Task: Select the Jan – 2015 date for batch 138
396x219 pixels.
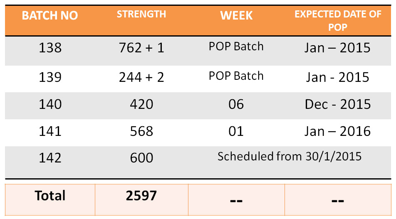Action: point(337,47)
